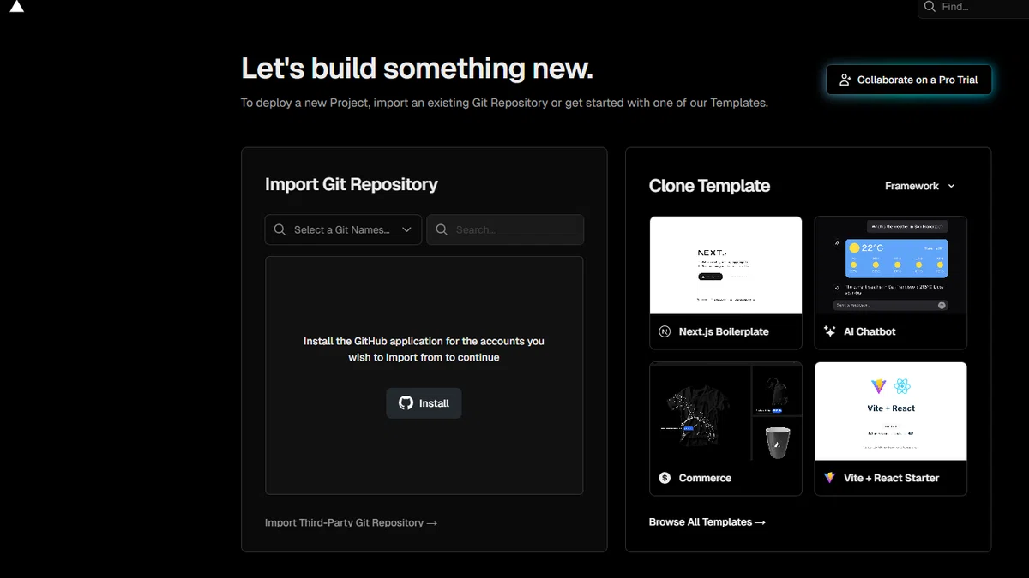
Task: Click the Find search magnifier icon
Action: coord(930,7)
